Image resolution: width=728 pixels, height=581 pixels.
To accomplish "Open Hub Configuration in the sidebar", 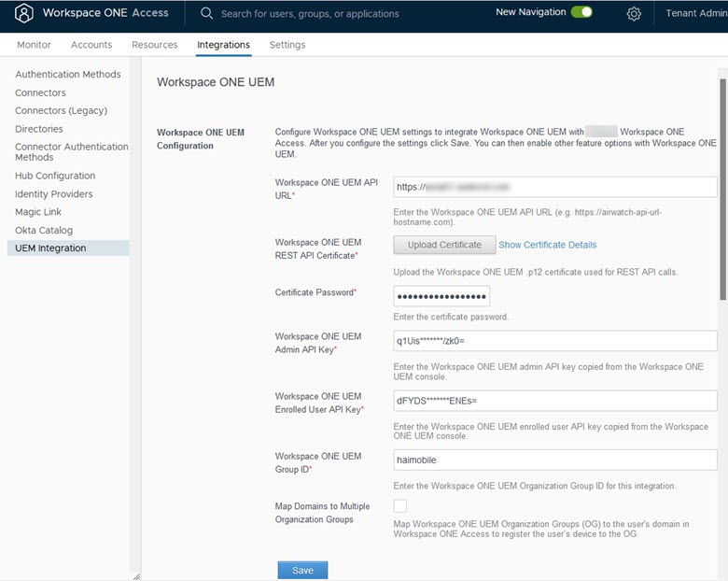I will pyautogui.click(x=55, y=176).
